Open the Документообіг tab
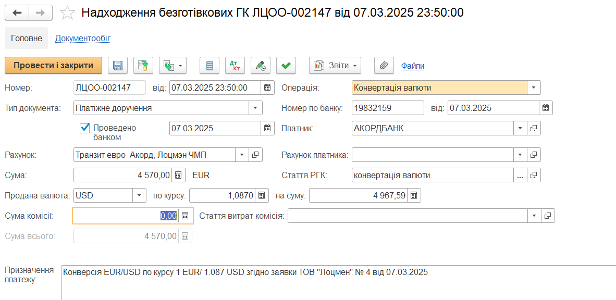This screenshot has width=616, height=300. click(83, 38)
